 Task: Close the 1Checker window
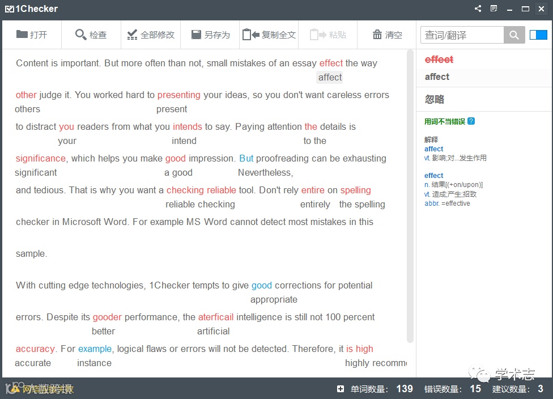541,9
